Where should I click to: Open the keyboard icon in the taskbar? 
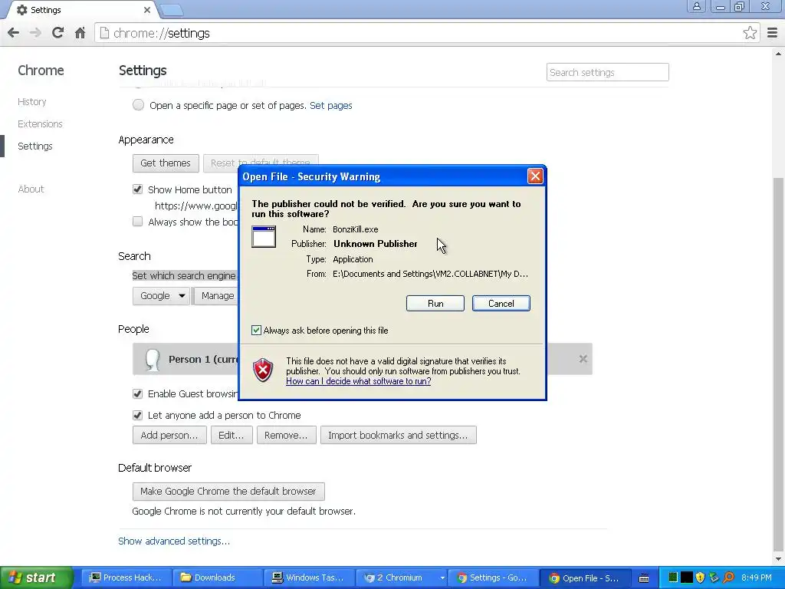[644, 578]
